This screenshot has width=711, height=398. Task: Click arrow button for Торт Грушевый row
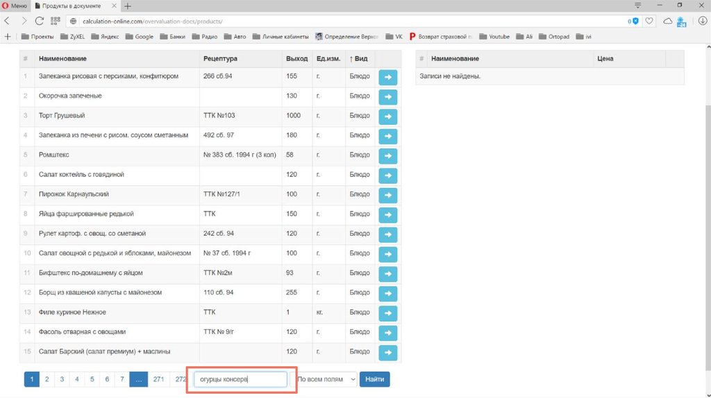pos(387,116)
